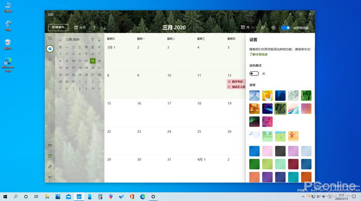Screen dimensions: 361x201
Task: Open Settings gear on the taskbar
Action: coord(153,197)
